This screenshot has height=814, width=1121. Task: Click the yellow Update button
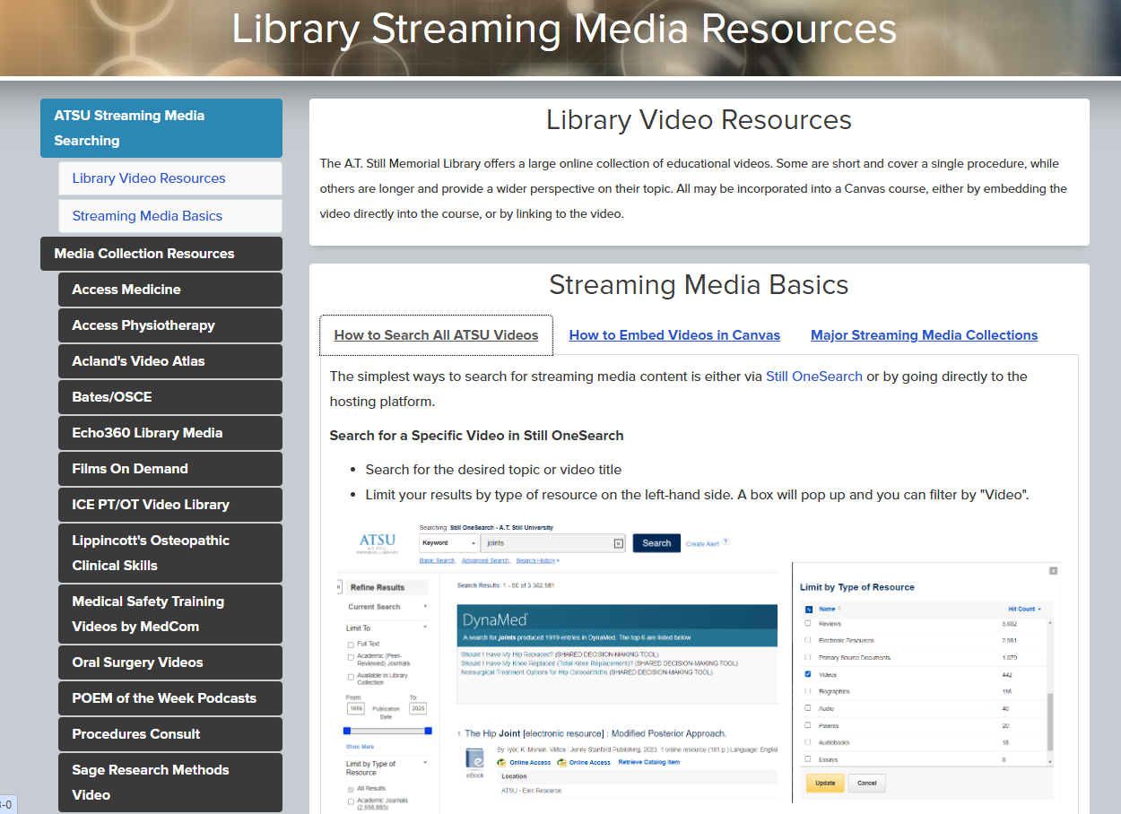click(x=824, y=783)
